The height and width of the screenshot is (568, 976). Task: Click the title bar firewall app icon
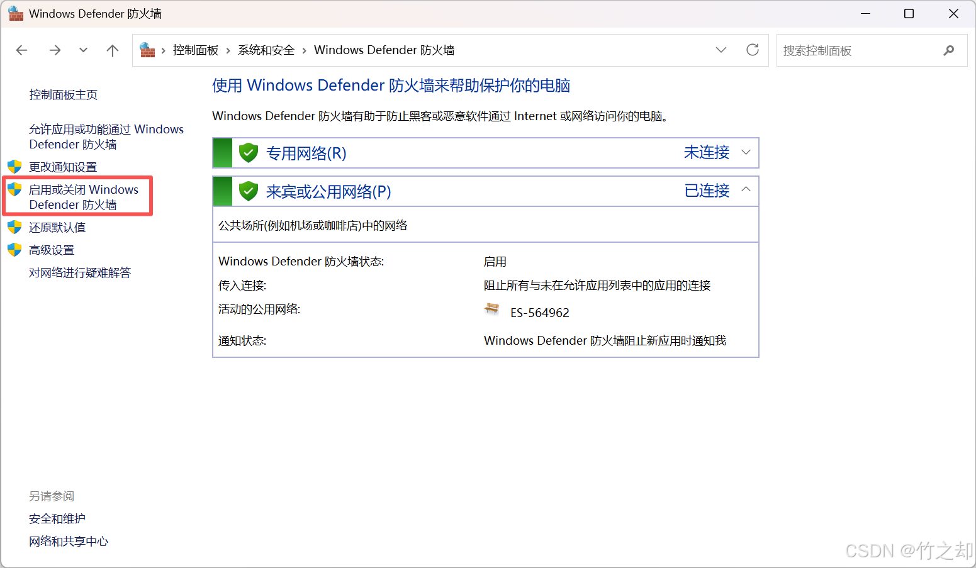pyautogui.click(x=16, y=13)
